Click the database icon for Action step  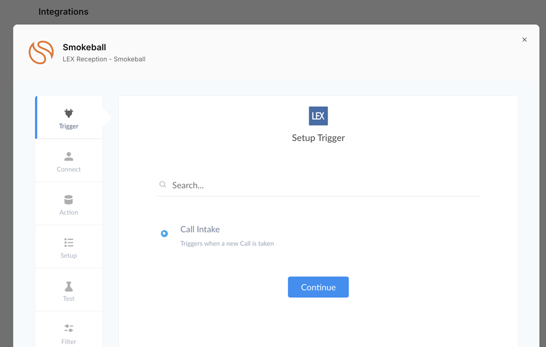69,200
